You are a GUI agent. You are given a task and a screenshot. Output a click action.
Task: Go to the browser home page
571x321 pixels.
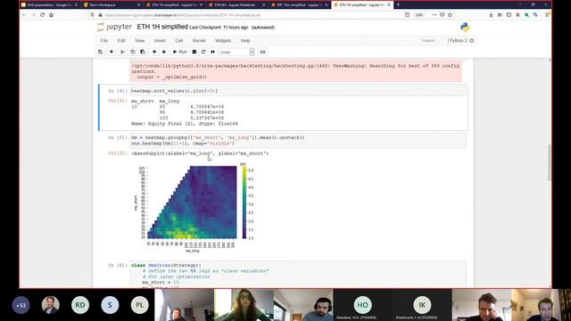[x=52, y=15]
